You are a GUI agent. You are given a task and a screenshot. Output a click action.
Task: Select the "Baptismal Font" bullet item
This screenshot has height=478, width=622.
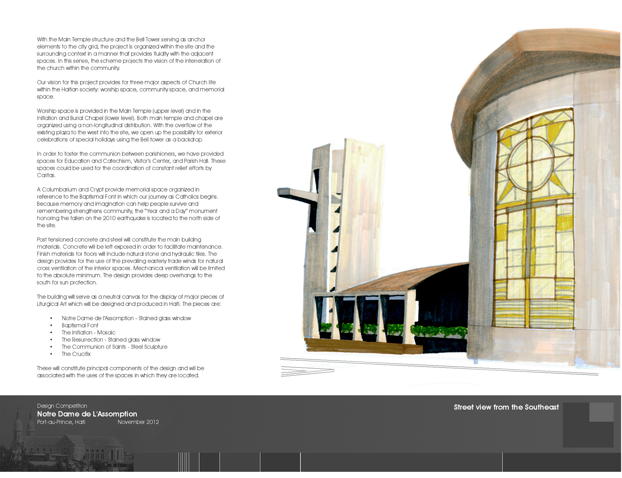[80, 325]
